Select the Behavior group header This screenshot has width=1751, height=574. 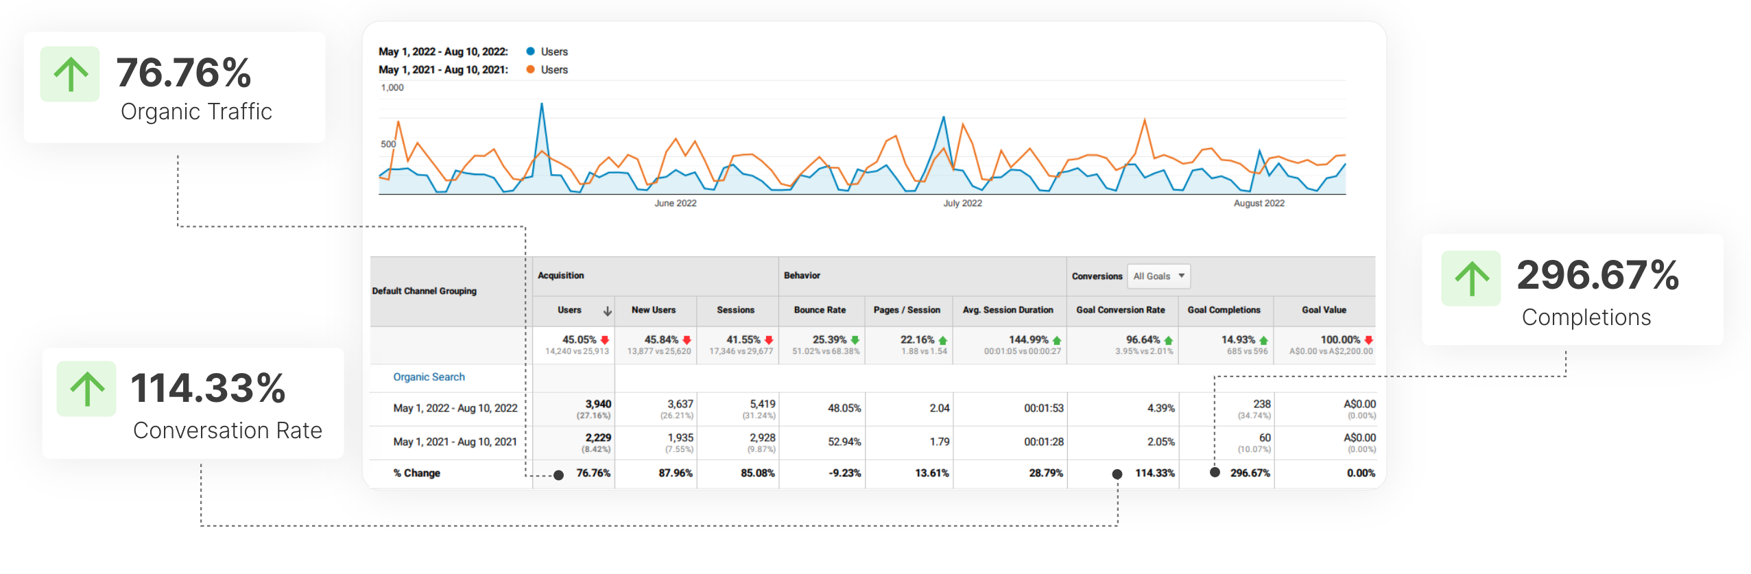click(x=802, y=276)
